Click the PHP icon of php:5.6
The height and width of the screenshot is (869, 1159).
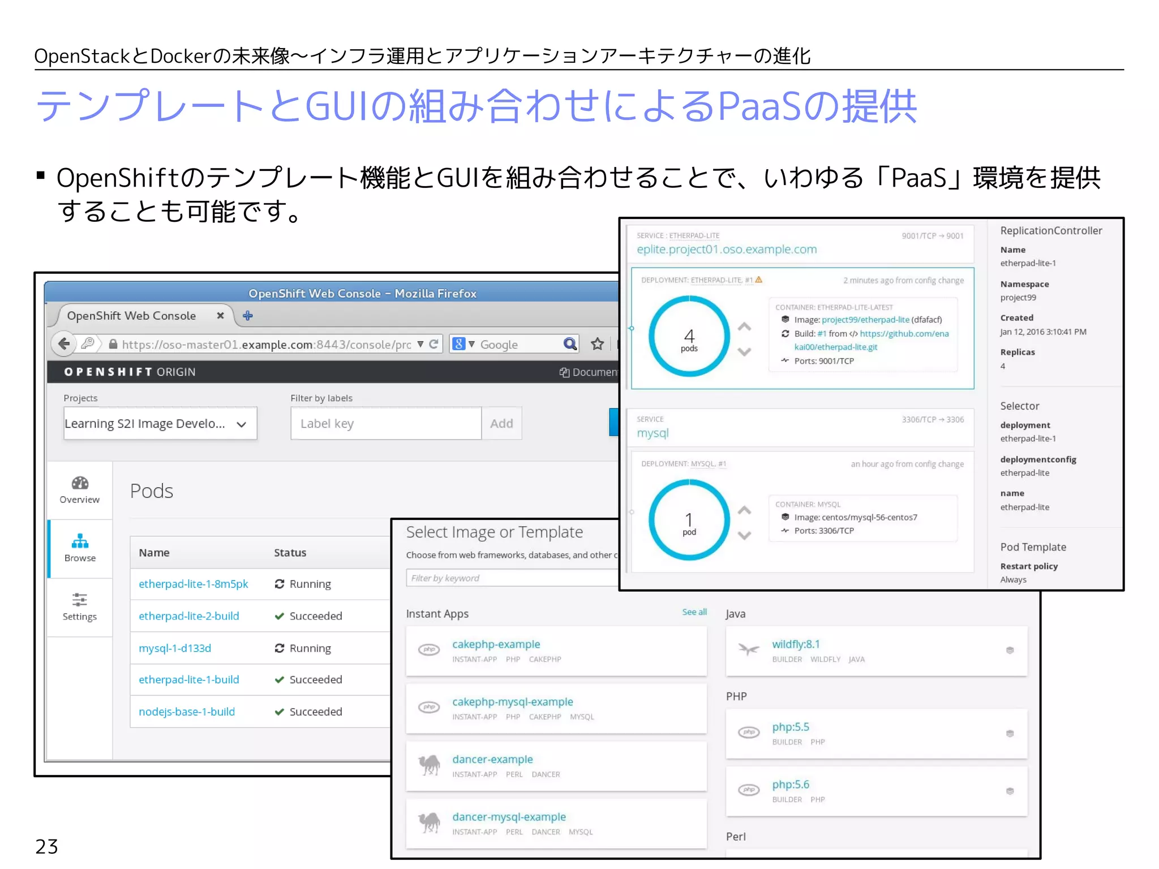coord(749,790)
